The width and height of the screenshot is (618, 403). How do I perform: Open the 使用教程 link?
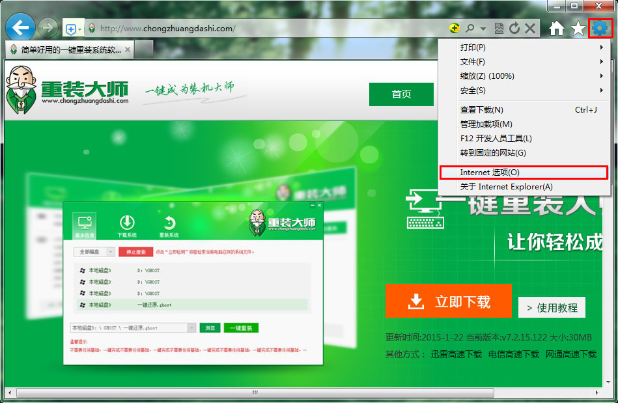[x=552, y=307]
